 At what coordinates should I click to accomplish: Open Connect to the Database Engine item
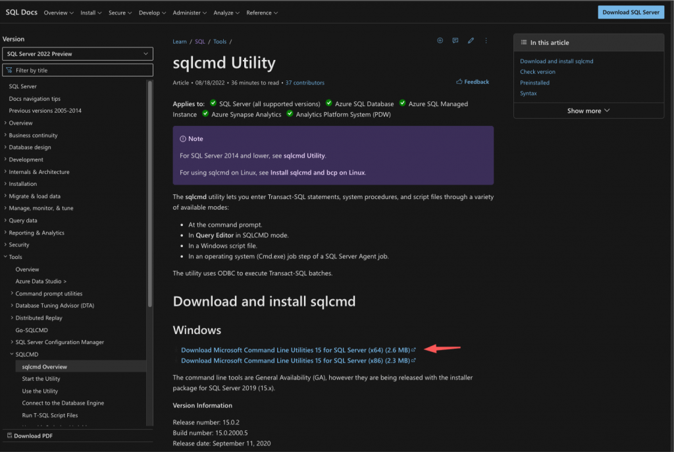[63, 403]
